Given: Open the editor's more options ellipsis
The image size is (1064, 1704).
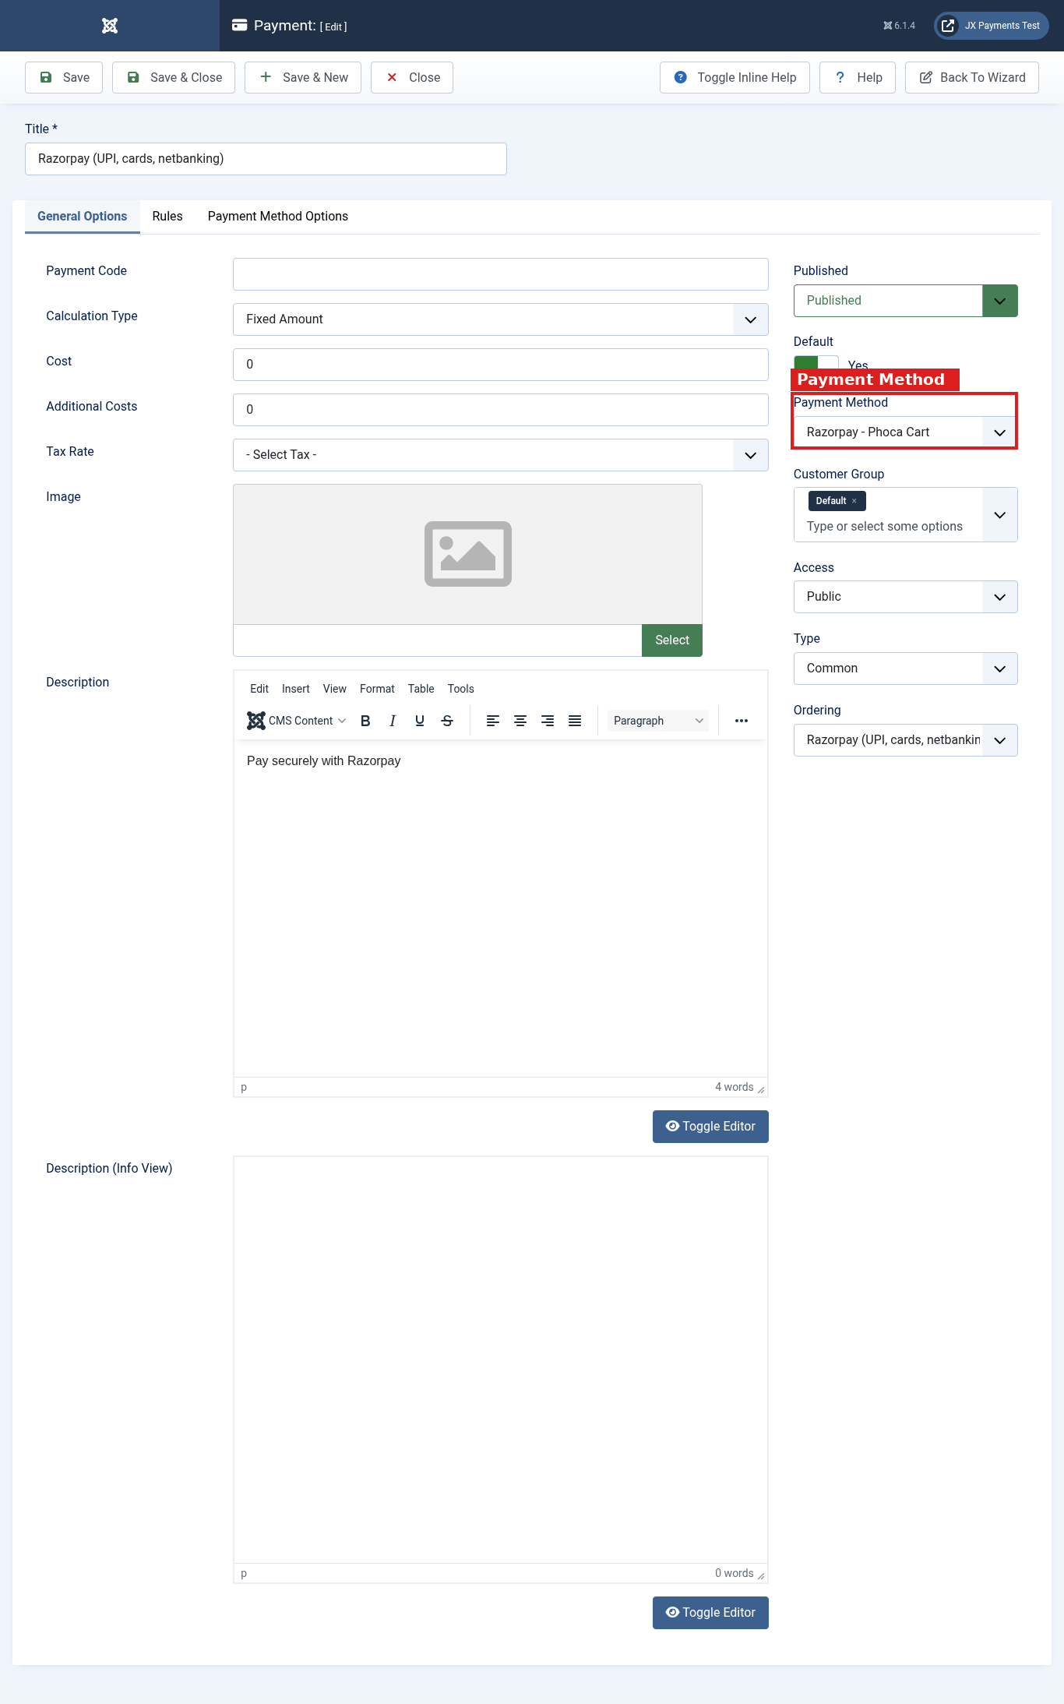Looking at the screenshot, I should click(x=742, y=721).
